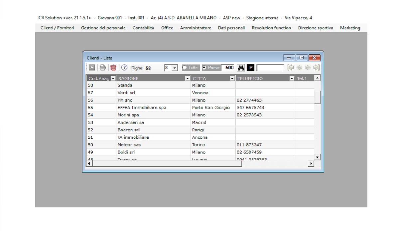The width and height of the screenshot is (399, 231).
Task: Click the phone number 011 873247
Action: coord(249,145)
